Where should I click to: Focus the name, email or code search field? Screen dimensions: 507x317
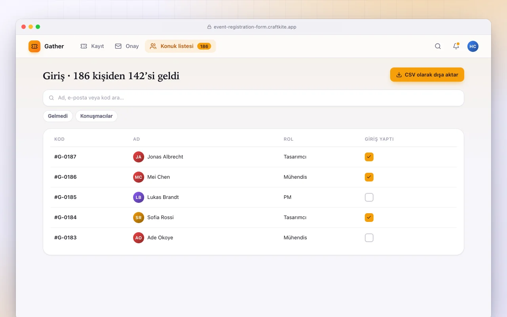[253, 98]
